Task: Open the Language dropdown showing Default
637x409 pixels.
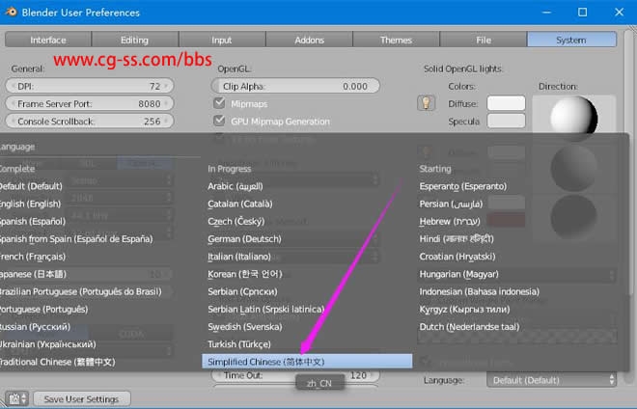Action: tap(551, 380)
